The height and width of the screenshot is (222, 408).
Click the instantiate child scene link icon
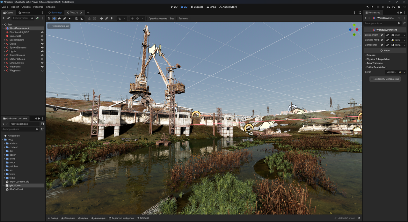pos(9,18)
